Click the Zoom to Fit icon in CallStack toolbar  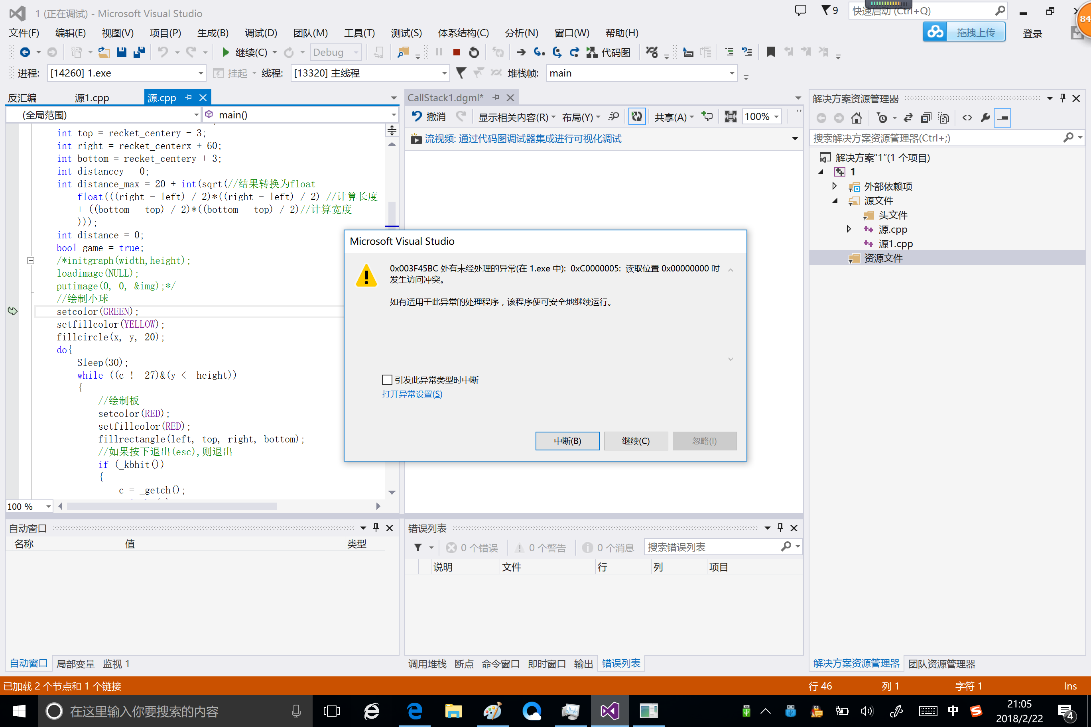(731, 117)
